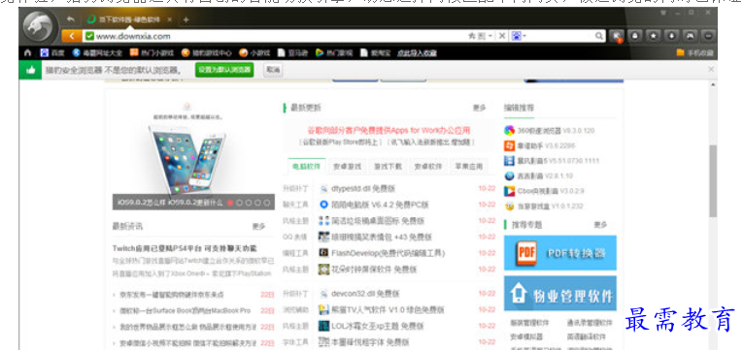Click the lock-shaped toolbar icon
The height and width of the screenshot is (350, 743).
(635, 36)
